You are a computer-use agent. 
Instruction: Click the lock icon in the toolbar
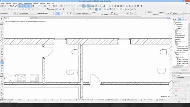coord(50,6)
